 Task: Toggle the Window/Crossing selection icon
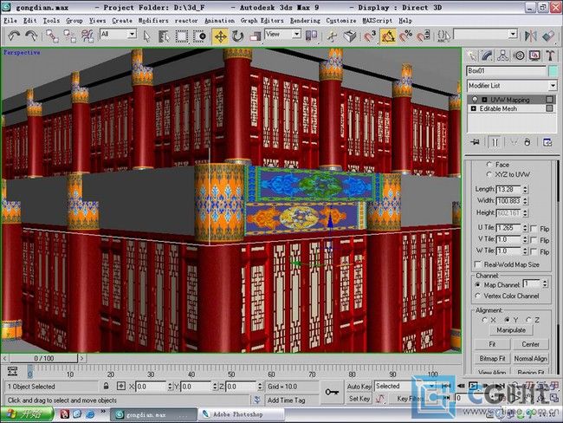(199, 36)
